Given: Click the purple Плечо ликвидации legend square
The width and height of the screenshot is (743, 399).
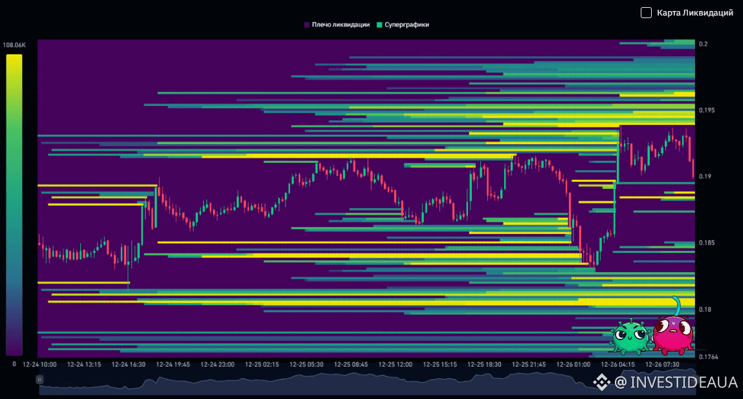Looking at the screenshot, I should pos(307,25).
